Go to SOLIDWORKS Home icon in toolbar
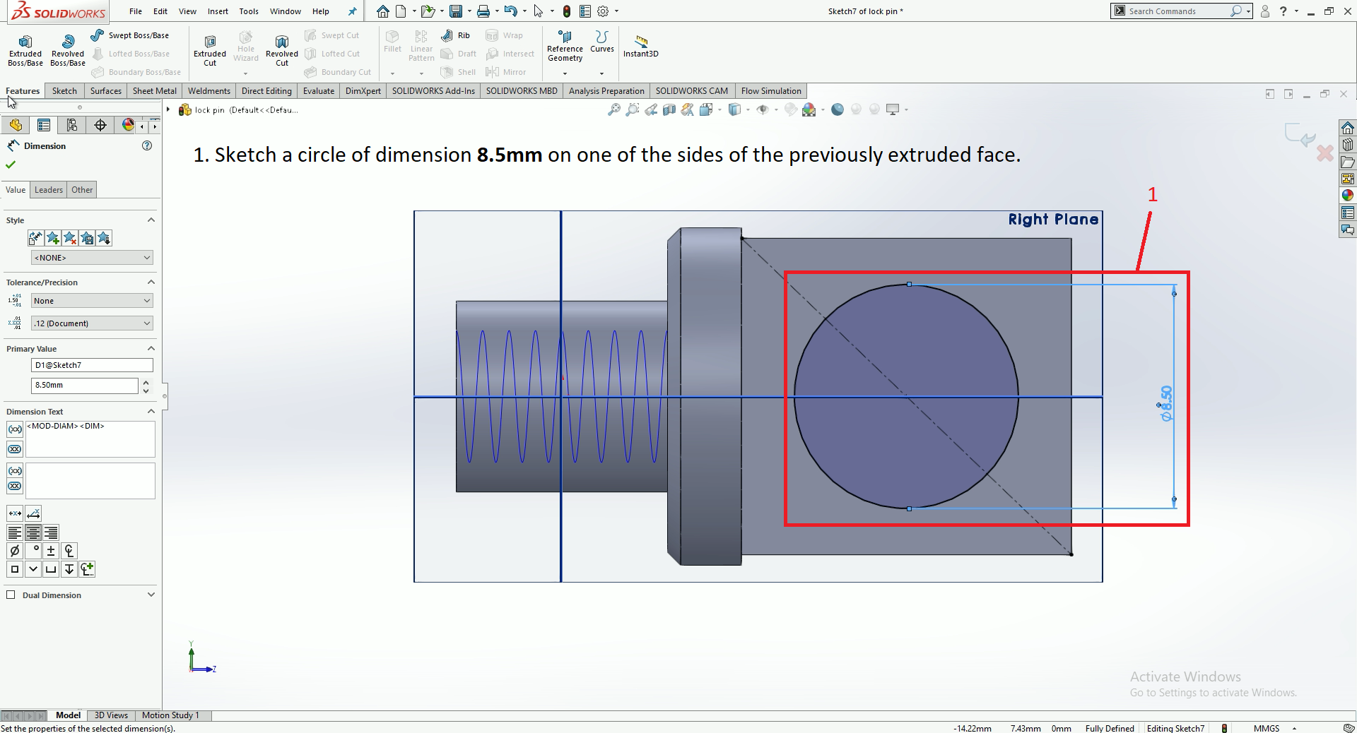This screenshot has width=1357, height=733. click(x=382, y=11)
